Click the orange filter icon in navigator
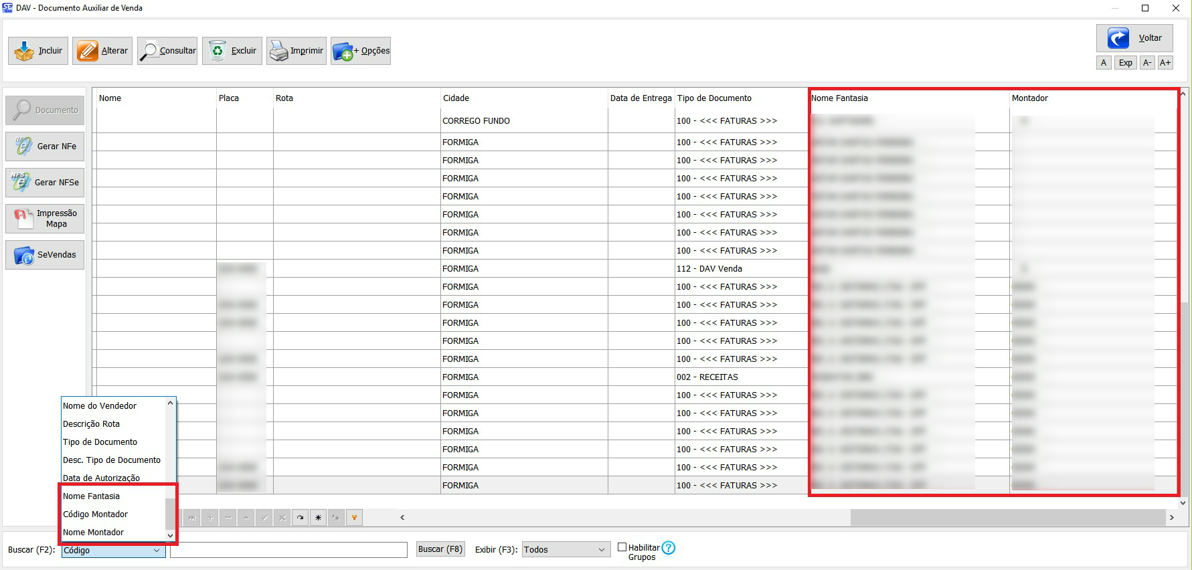 (354, 517)
